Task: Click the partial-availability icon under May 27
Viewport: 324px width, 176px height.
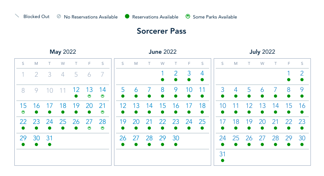Action: 89,128
